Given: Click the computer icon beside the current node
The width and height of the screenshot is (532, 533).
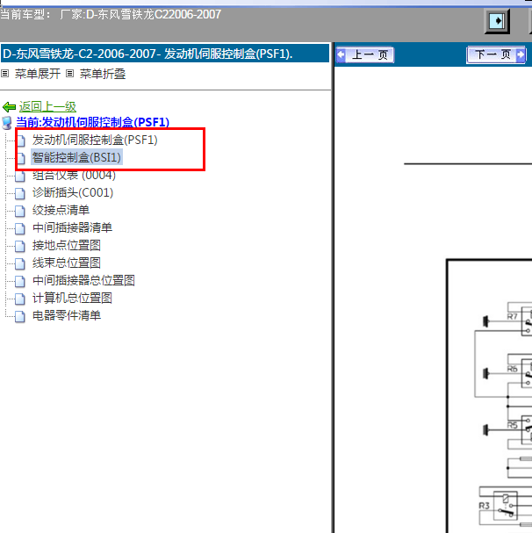Looking at the screenshot, I should click(x=7, y=123).
